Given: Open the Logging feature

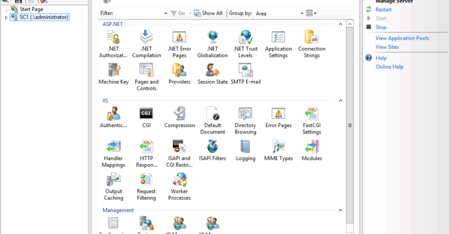Looking at the screenshot, I should click(x=246, y=151).
